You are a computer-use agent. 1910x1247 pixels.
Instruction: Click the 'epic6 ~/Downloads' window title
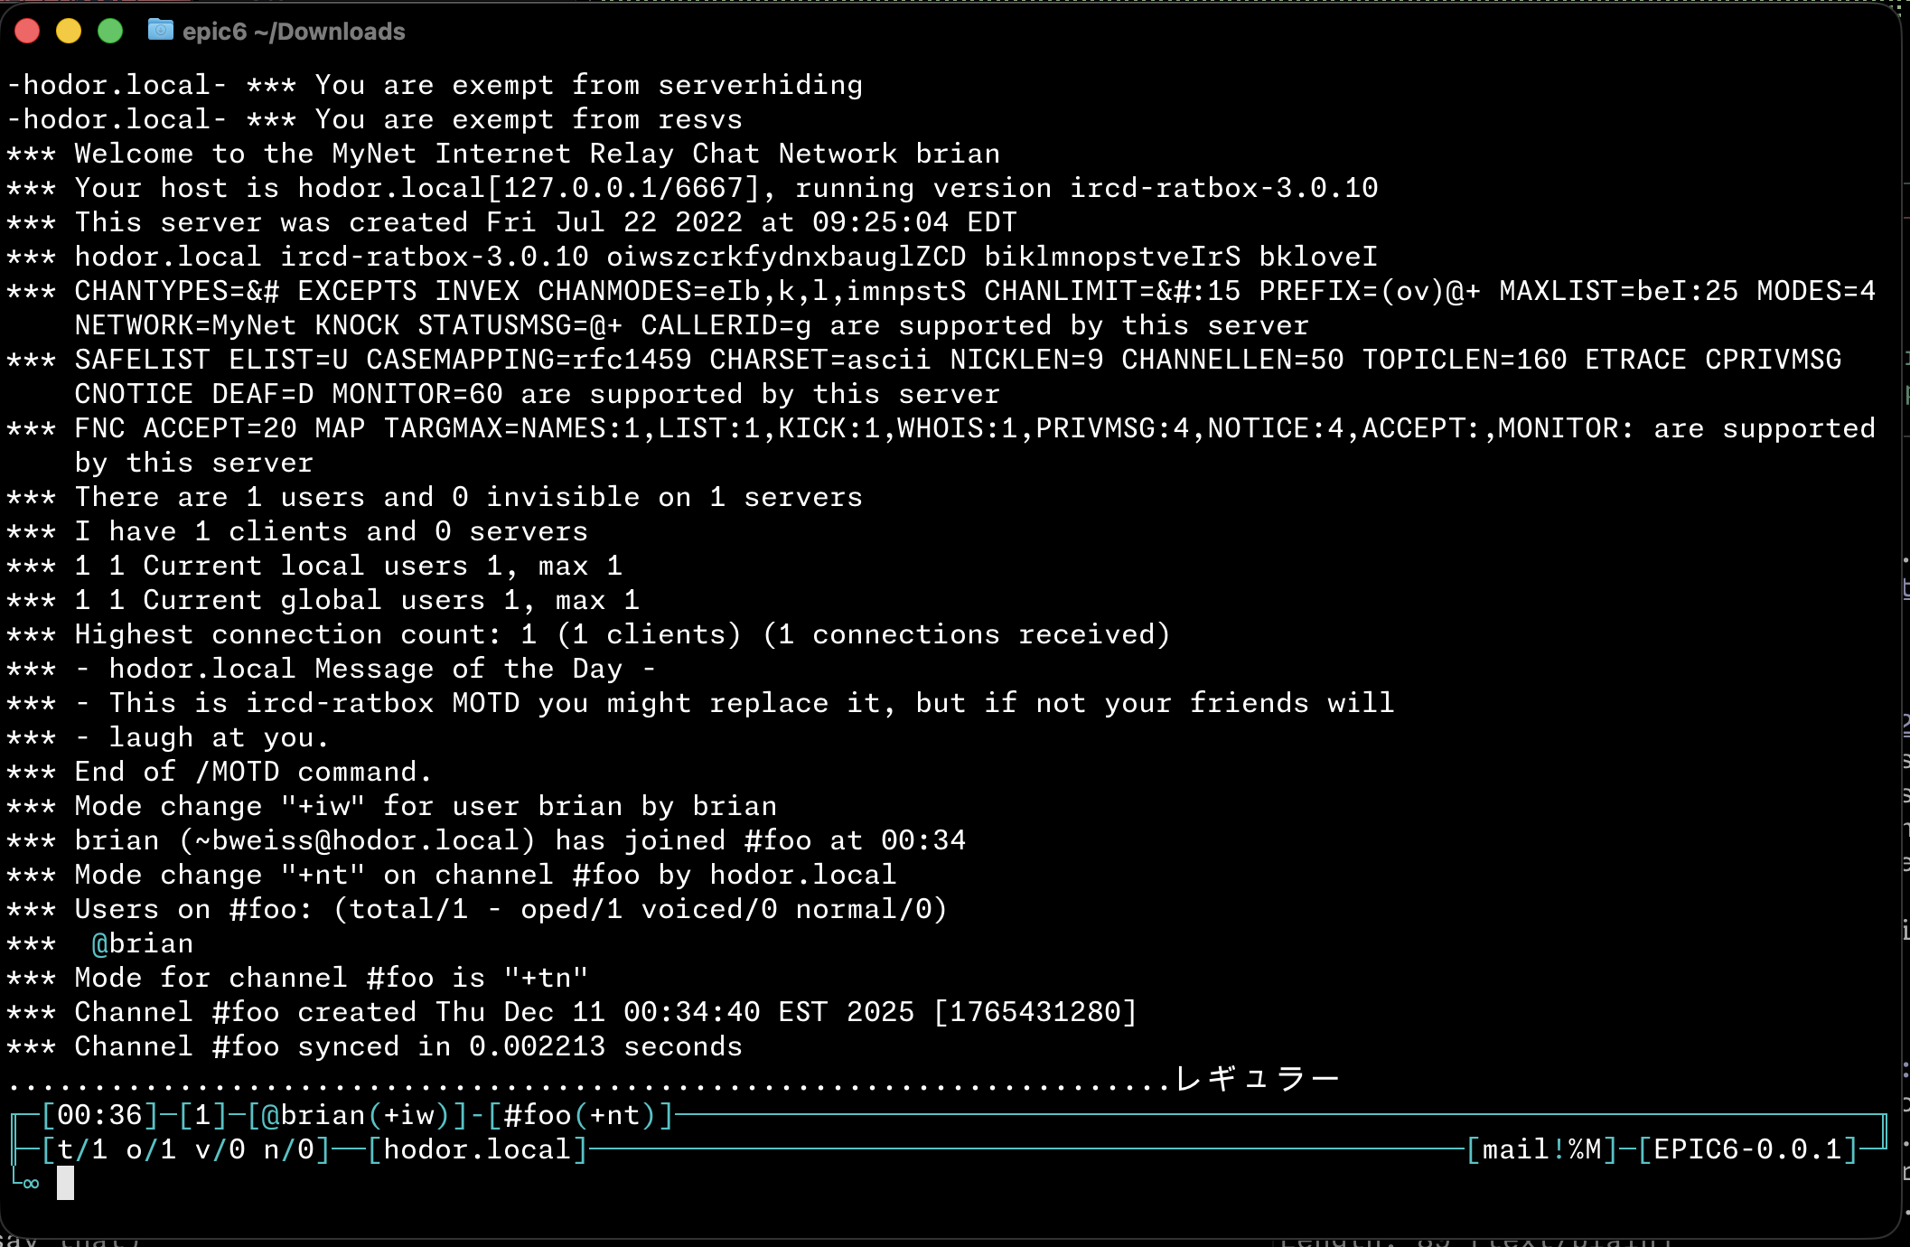(x=293, y=32)
